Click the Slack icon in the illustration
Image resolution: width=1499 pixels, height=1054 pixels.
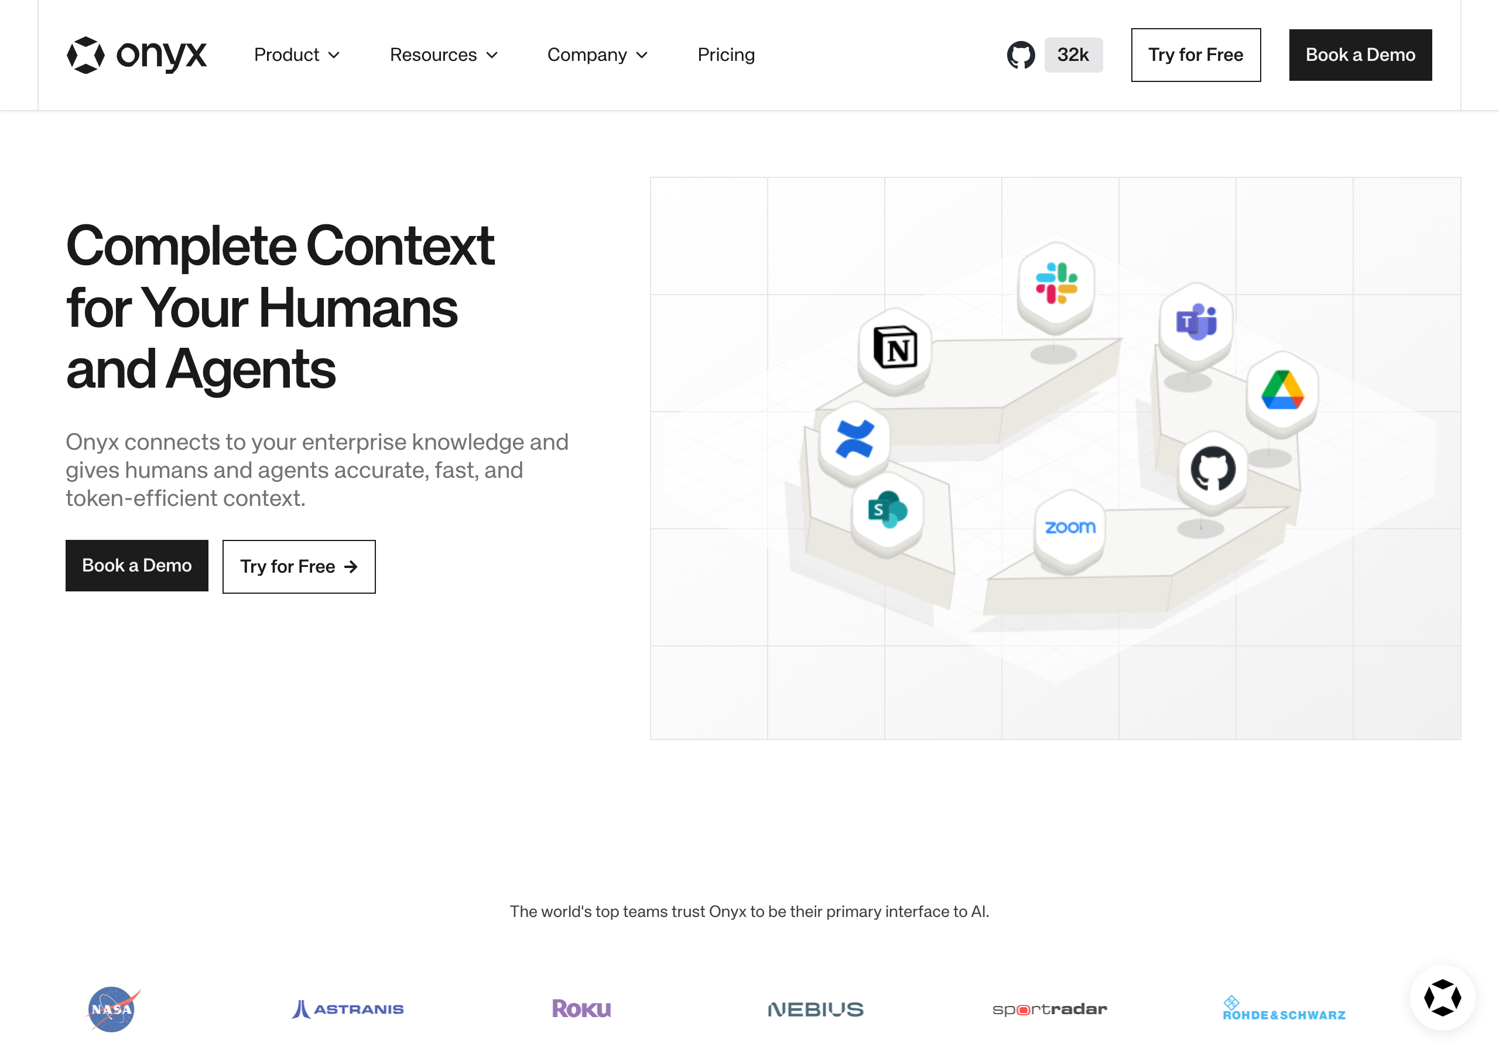point(1056,283)
